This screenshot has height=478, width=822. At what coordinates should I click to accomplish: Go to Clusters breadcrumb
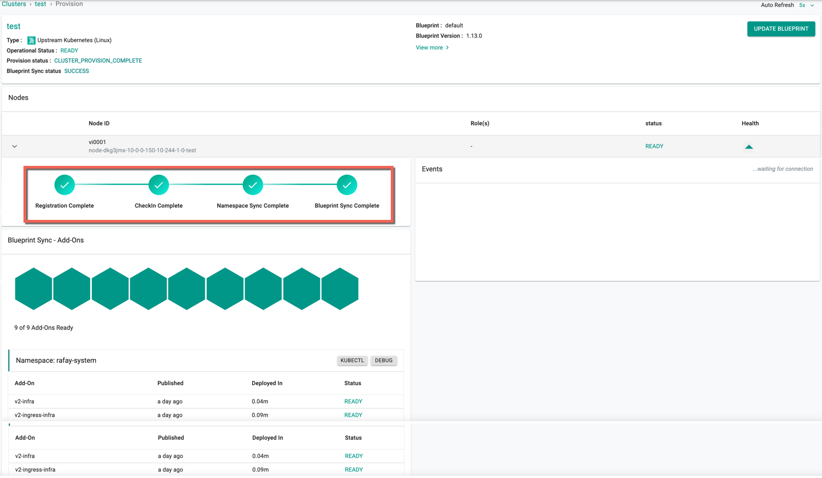click(14, 4)
